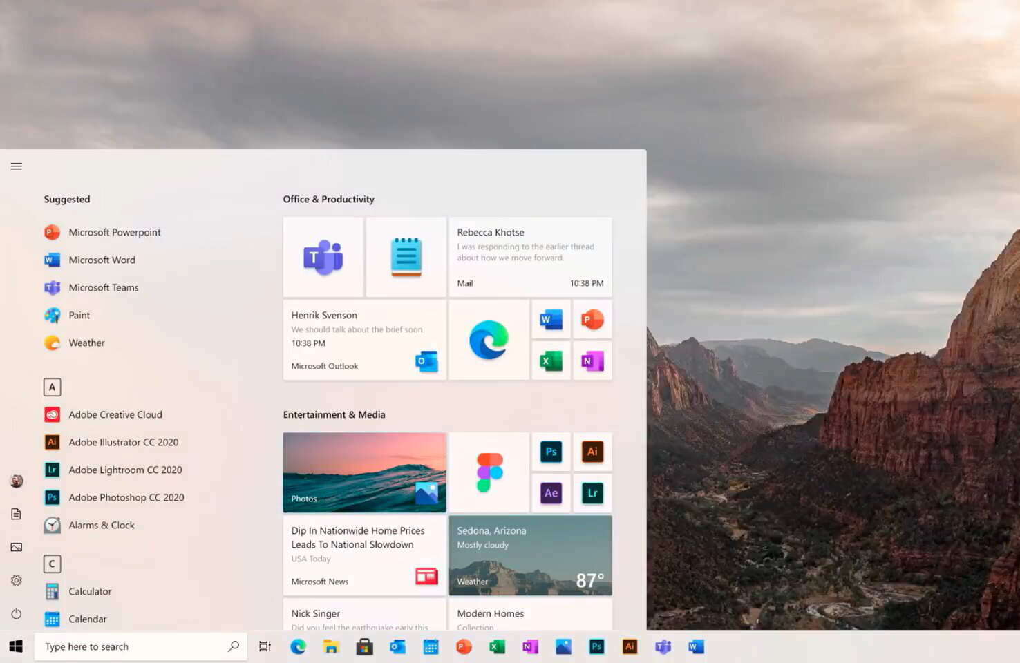Open Settings gear in Start sidebar
1020x663 pixels.
point(17,580)
